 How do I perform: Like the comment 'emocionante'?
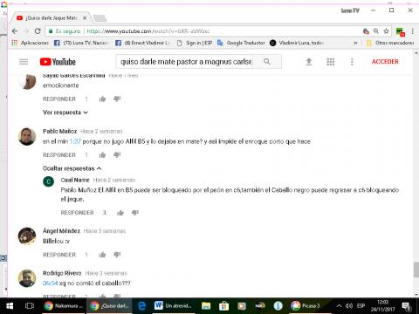point(102,99)
